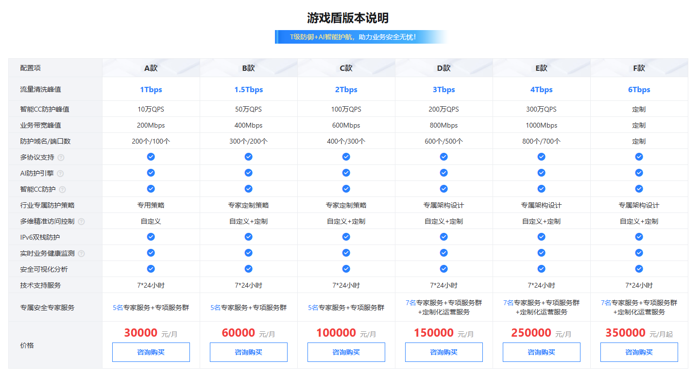Click the 智能CC防护 checkmark in the C款 column
This screenshot has width=699, height=375.
346,189
